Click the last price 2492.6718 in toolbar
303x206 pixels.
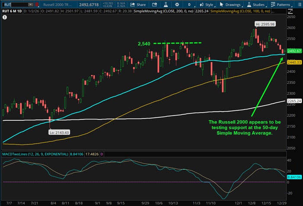(89, 5)
